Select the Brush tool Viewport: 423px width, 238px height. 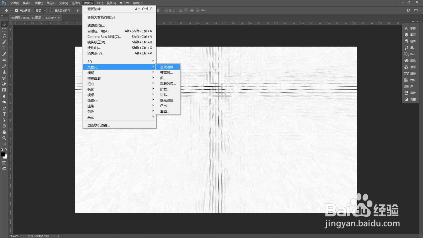pos(4,66)
